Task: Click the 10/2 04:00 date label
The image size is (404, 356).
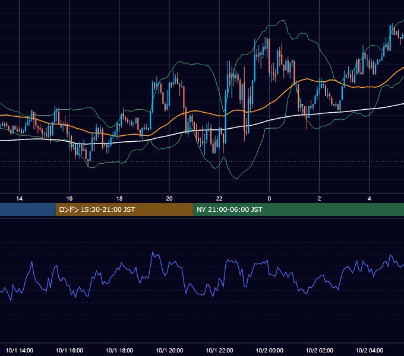Action: click(369, 350)
